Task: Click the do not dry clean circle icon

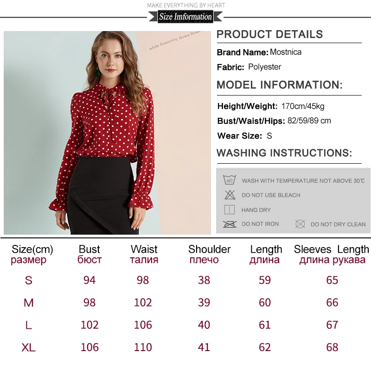Action: 300,224
